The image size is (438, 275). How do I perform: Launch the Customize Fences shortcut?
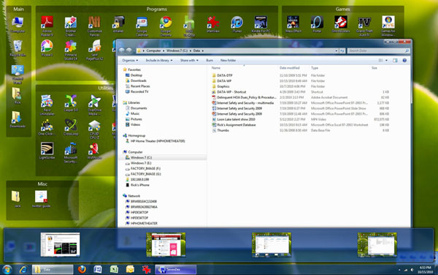click(x=94, y=26)
